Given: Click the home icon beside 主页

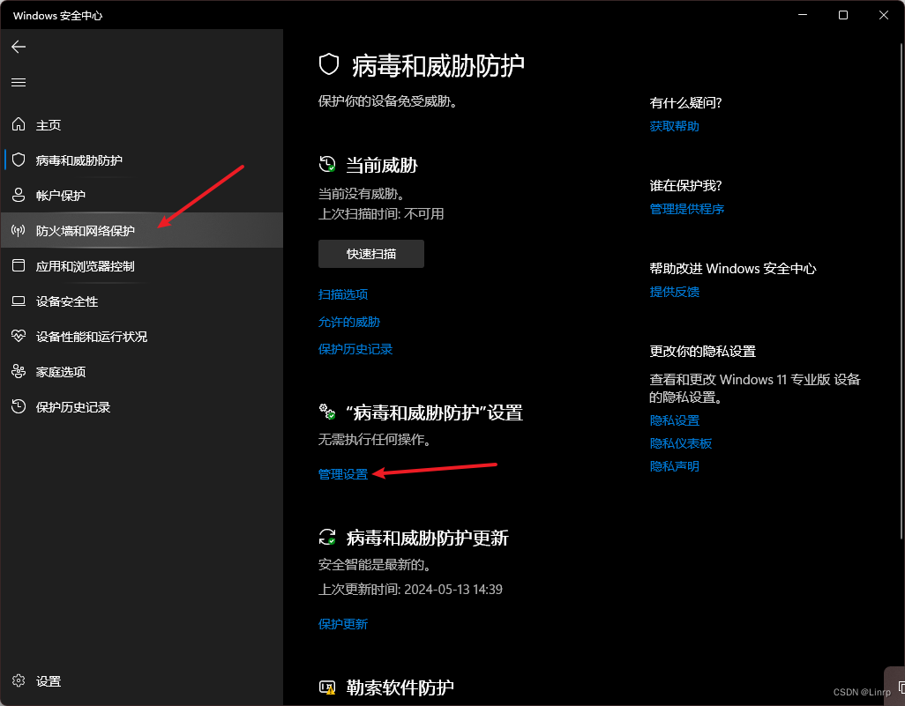Looking at the screenshot, I should point(19,124).
